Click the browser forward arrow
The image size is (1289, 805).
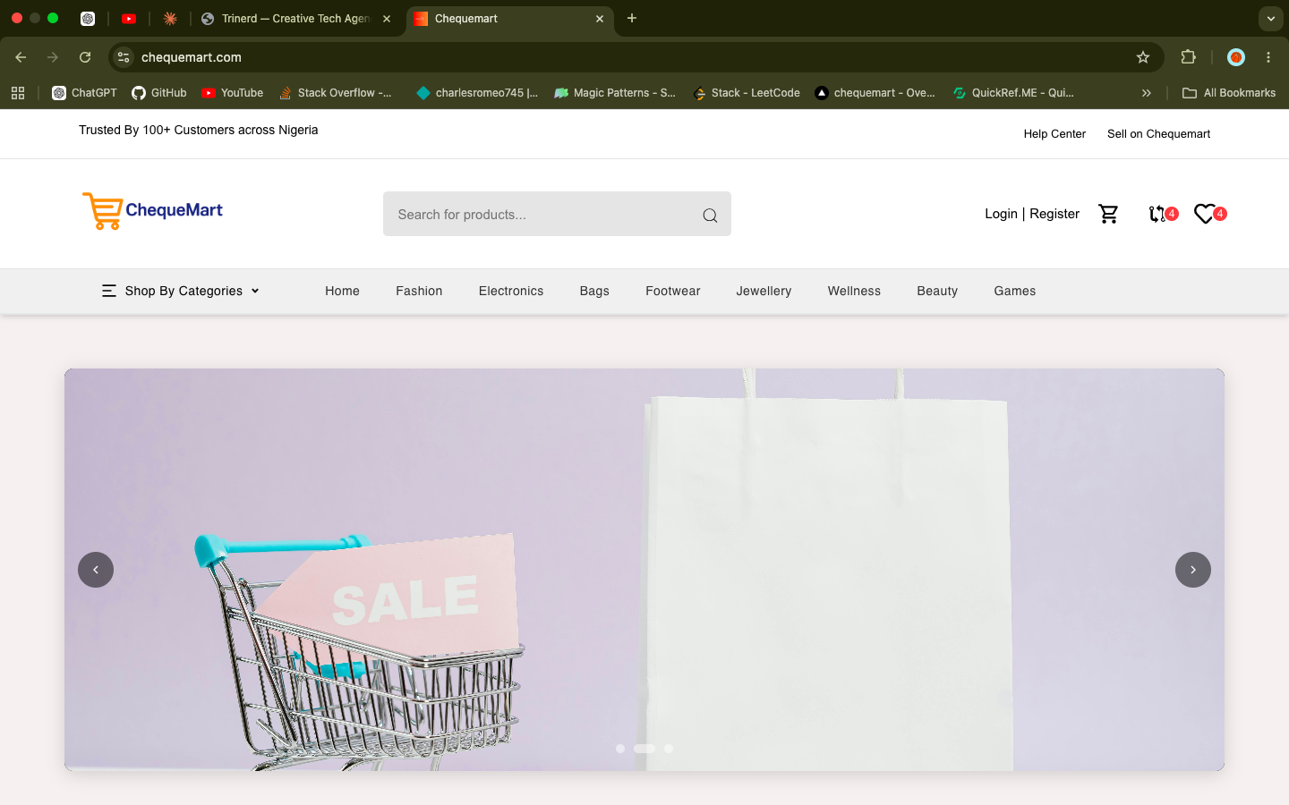53,57
